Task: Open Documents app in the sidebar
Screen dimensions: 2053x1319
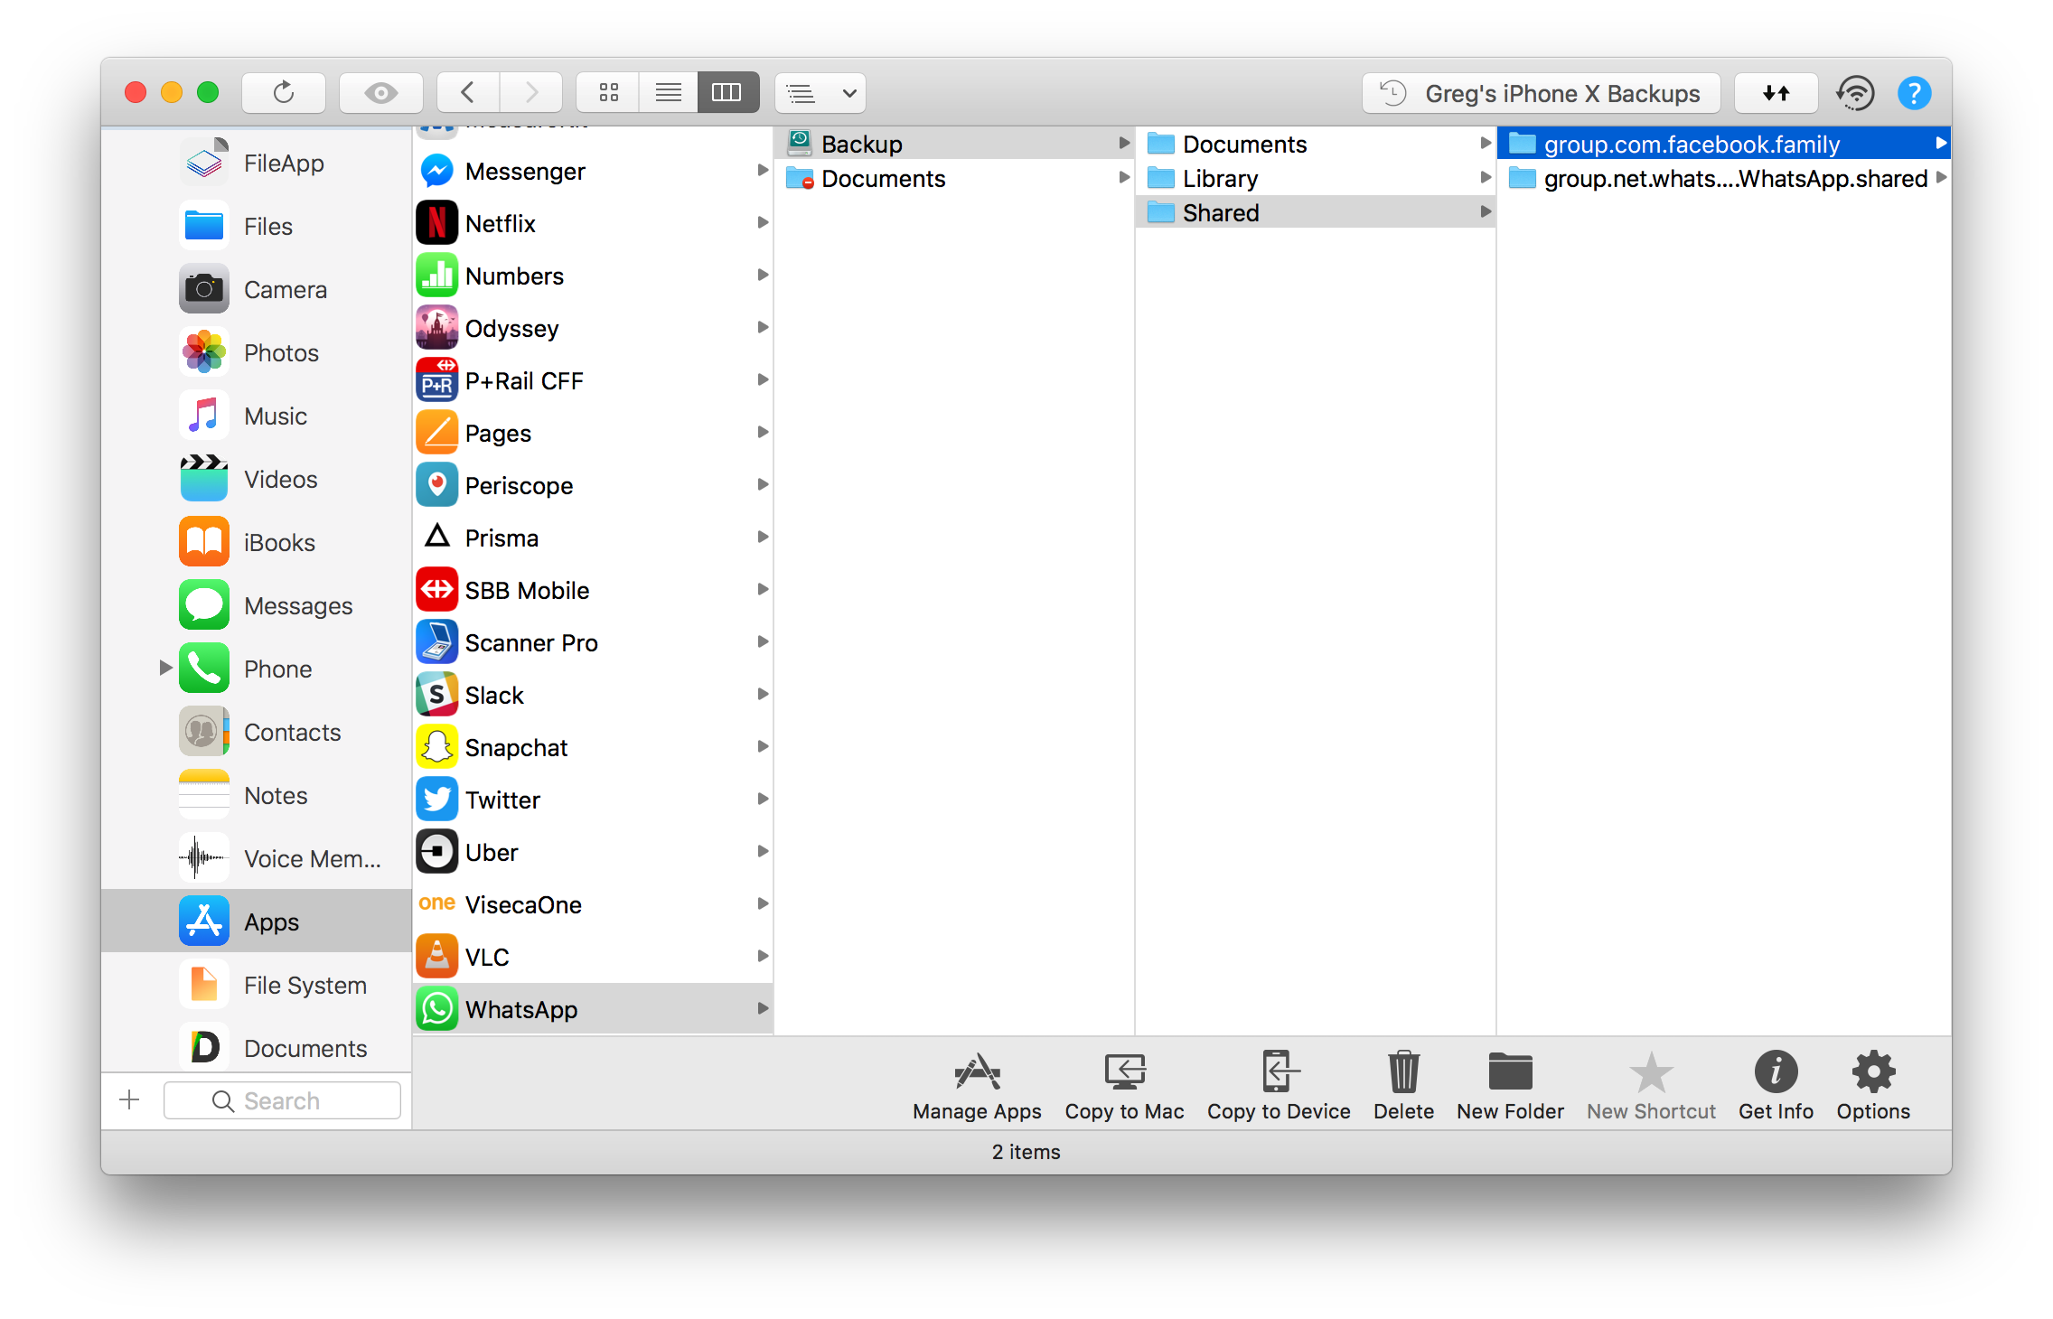Action: [x=257, y=1049]
